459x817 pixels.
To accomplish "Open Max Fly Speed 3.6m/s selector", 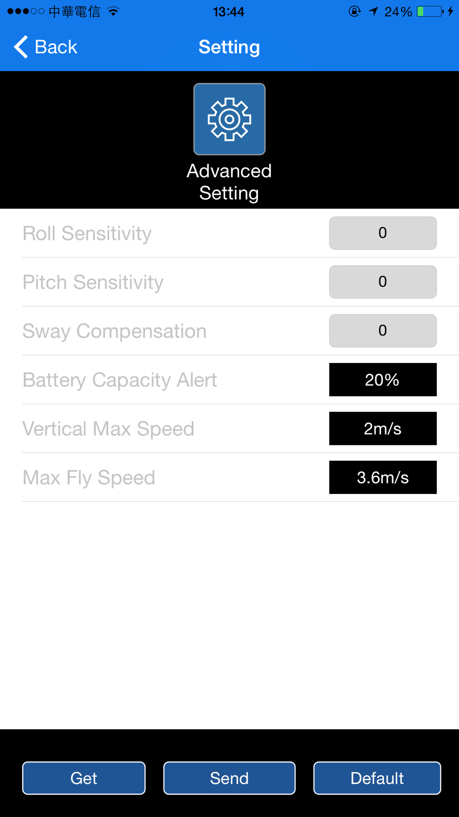I will [x=382, y=477].
